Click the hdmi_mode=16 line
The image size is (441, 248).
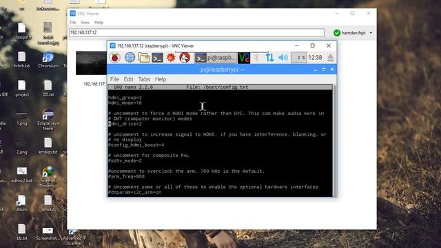coord(125,103)
